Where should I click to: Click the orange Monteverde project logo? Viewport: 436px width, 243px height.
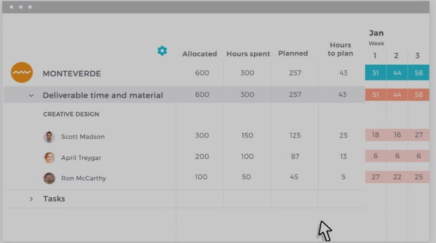(22, 72)
